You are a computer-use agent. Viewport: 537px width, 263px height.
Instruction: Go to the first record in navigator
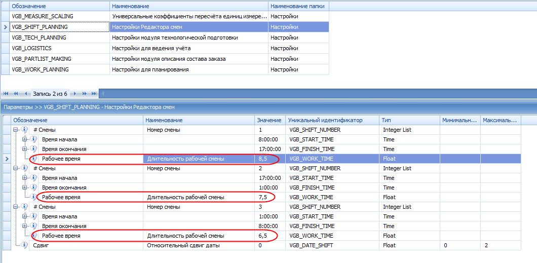[x=7, y=94]
